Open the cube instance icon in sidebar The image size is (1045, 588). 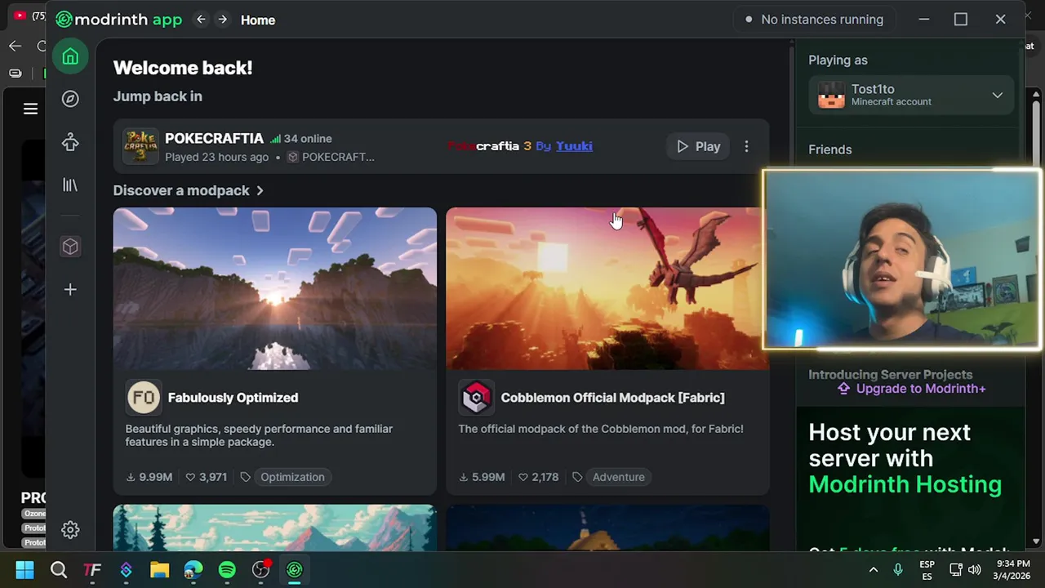(70, 247)
